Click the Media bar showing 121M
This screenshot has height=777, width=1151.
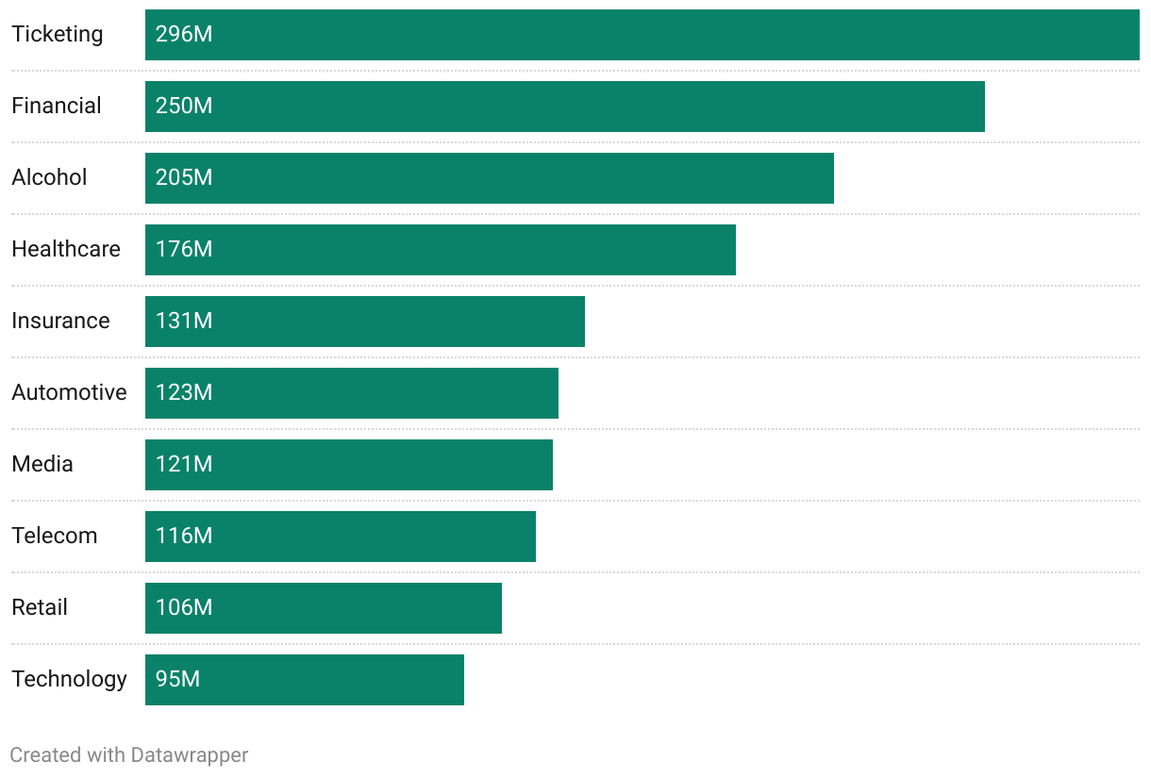pos(349,465)
